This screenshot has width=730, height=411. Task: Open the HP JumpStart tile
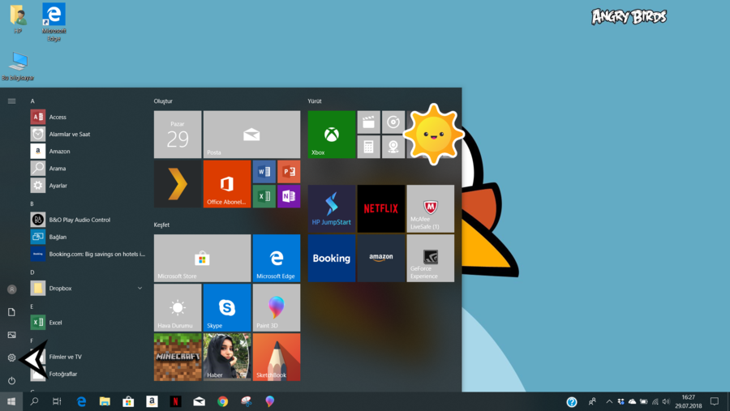coord(332,208)
